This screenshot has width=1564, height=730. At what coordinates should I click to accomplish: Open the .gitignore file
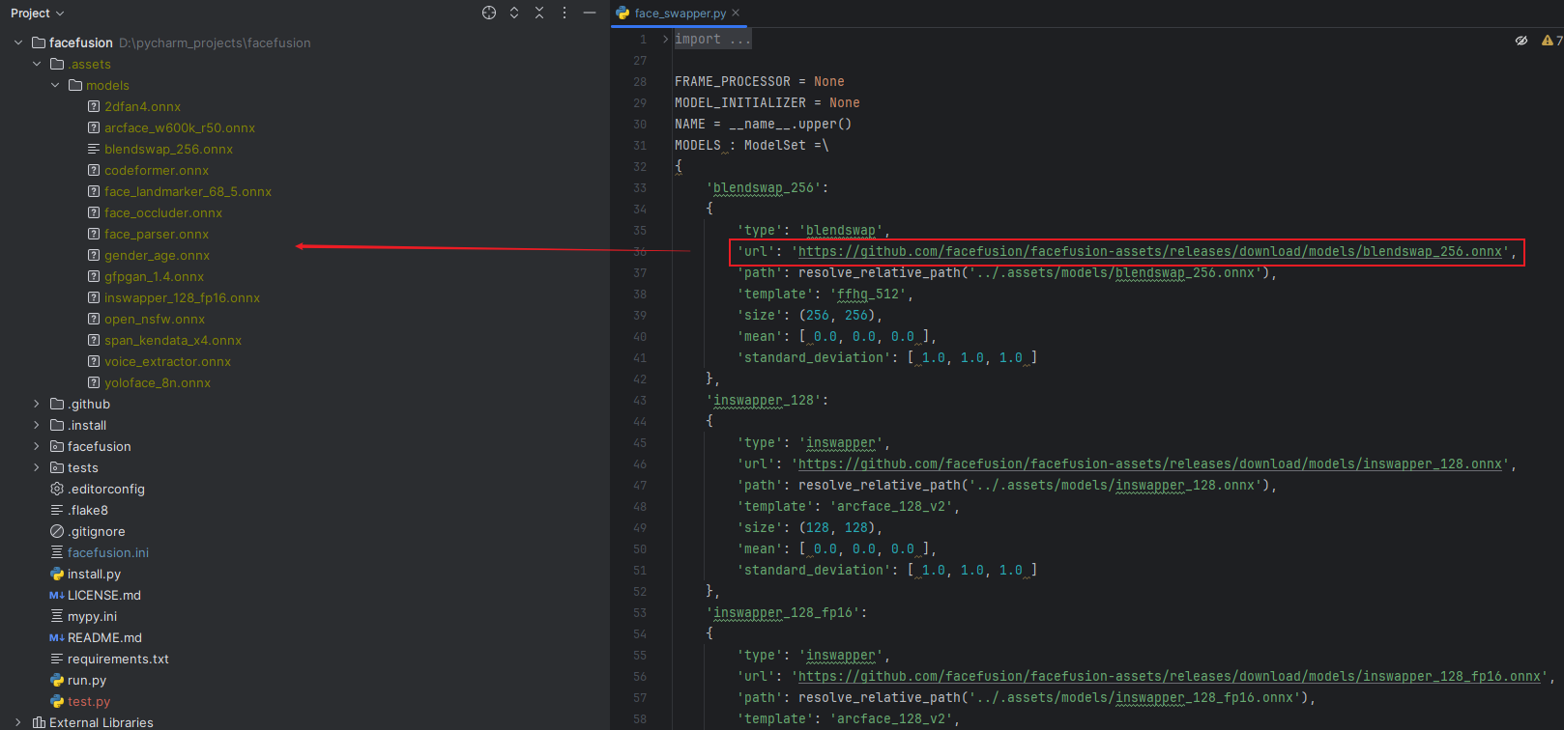coord(96,531)
